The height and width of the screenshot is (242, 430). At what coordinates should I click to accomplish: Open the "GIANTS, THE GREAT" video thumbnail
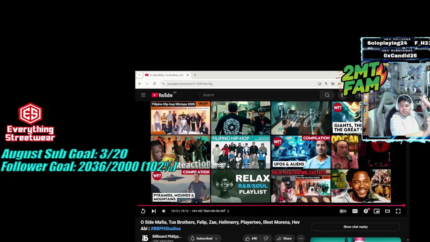346,118
